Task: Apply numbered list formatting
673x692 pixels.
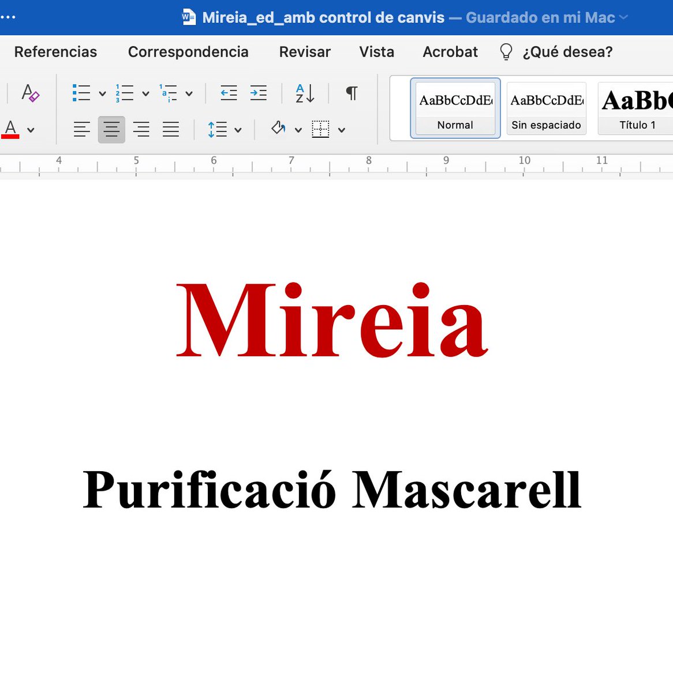Action: (125, 93)
